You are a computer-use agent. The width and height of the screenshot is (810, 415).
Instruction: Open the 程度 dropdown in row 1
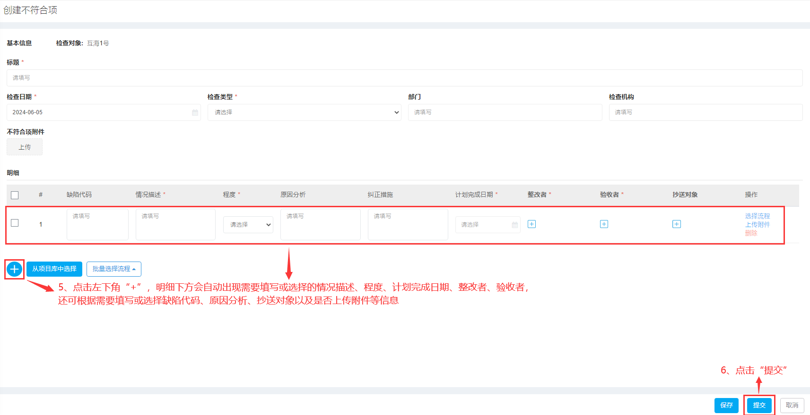248,225
